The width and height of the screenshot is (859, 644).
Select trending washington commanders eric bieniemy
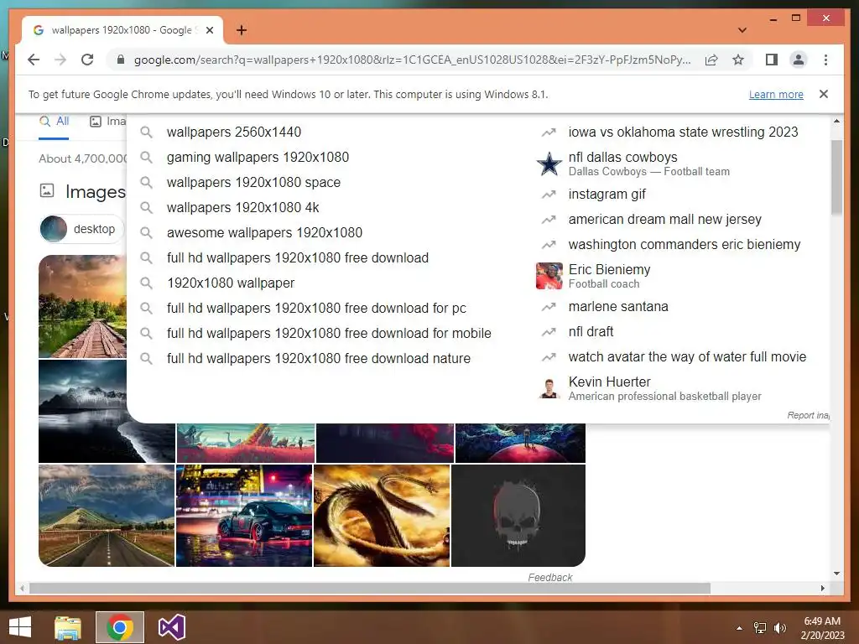(x=685, y=245)
